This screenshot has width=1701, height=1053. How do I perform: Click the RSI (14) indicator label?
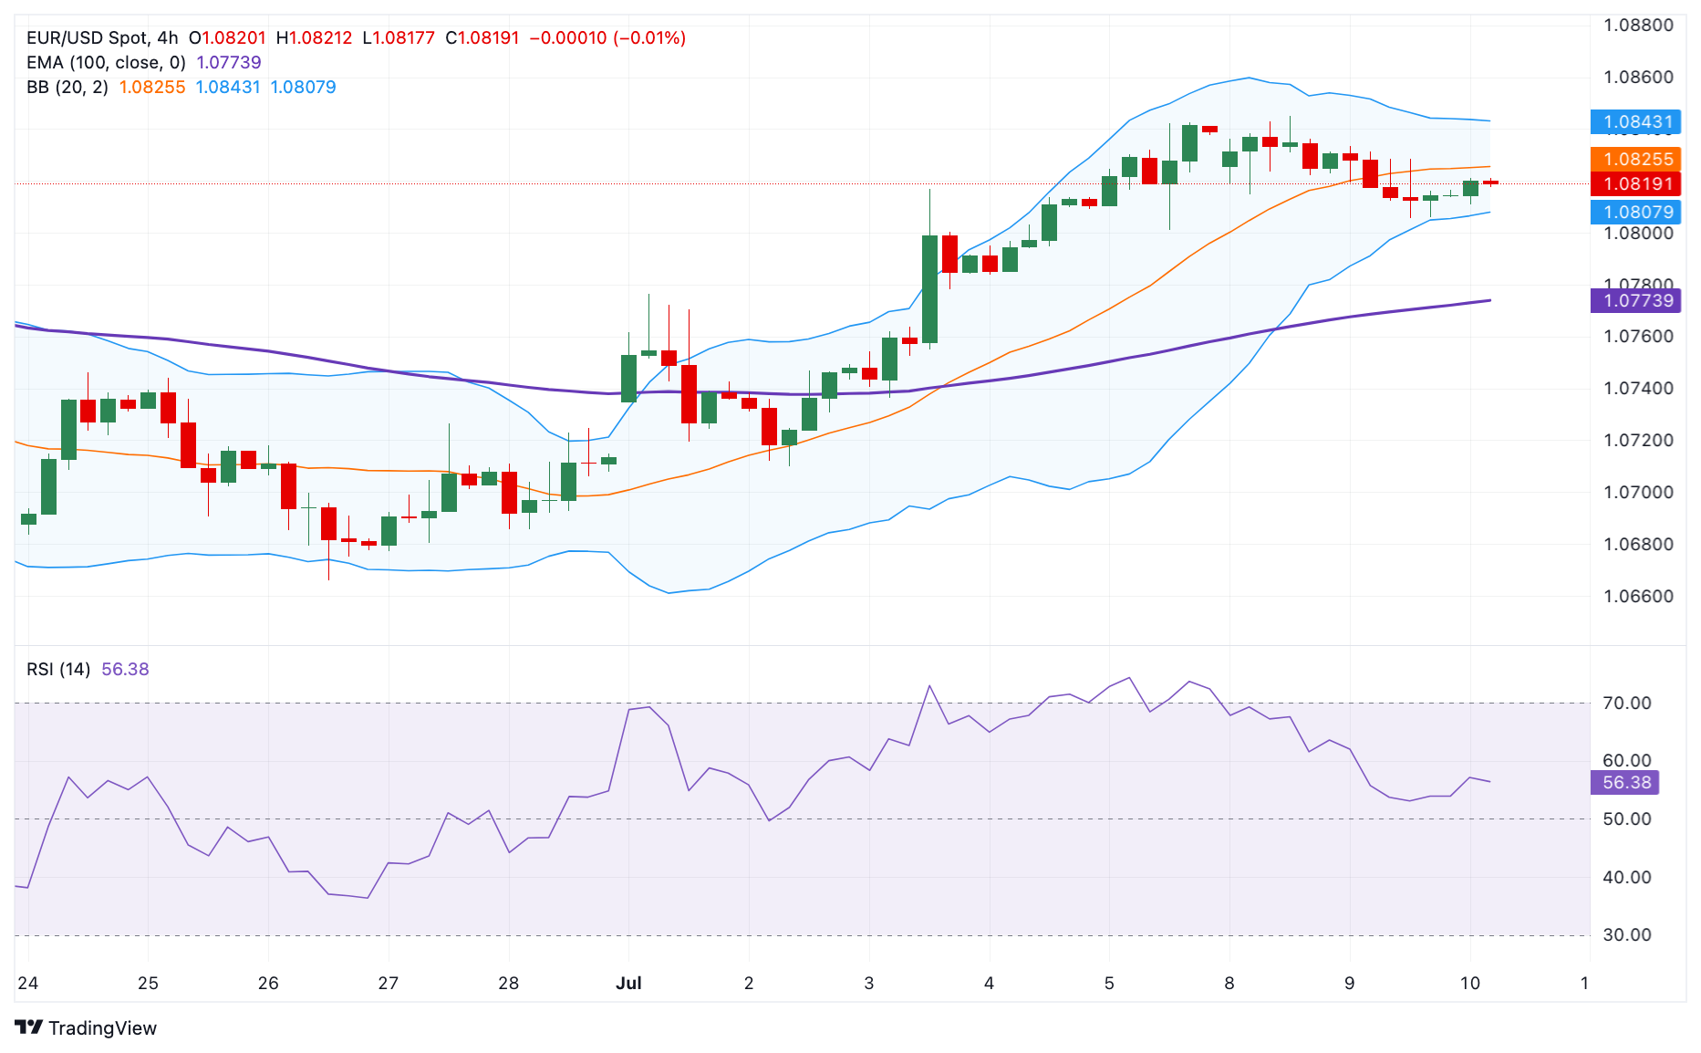pos(58,669)
